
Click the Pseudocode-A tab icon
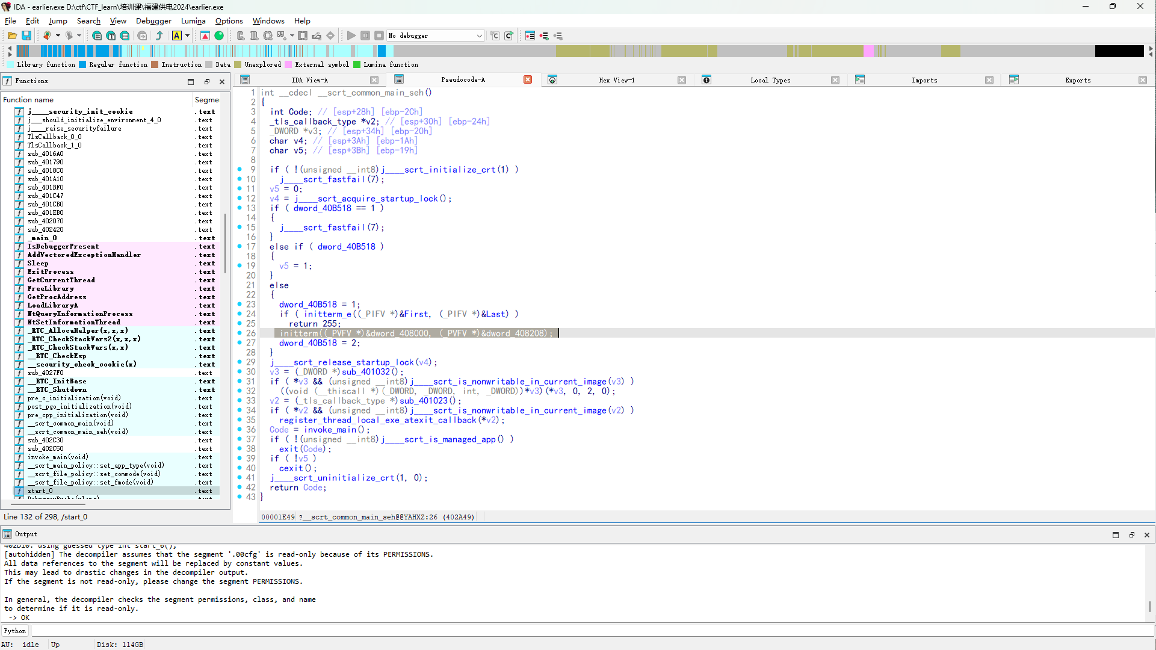[x=399, y=79]
